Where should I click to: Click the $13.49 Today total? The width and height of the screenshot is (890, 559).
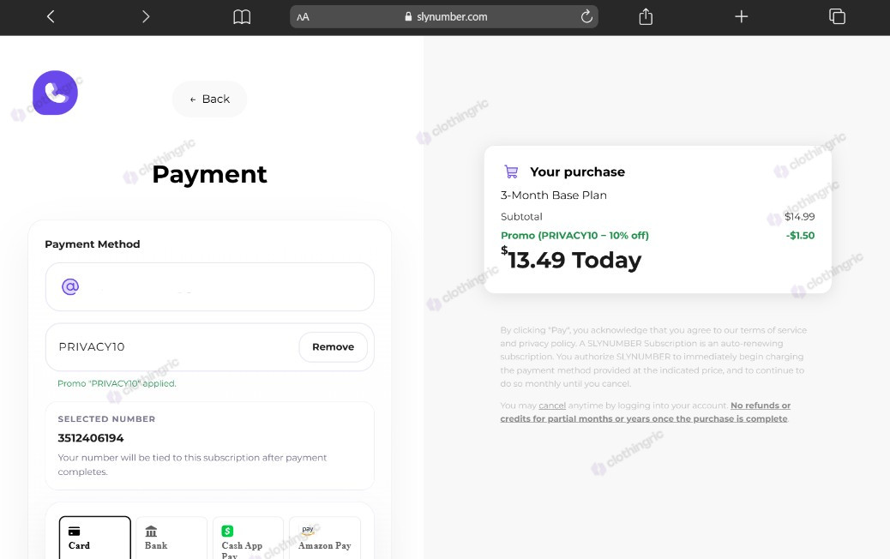click(x=571, y=260)
